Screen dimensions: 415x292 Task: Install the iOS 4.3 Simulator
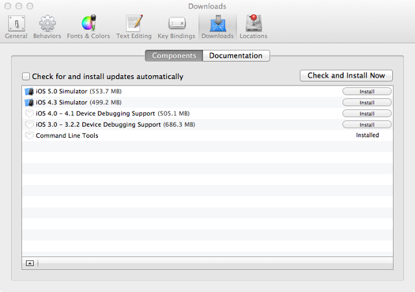pos(367,102)
